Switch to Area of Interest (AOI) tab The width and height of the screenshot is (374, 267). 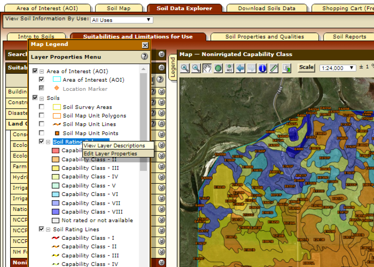pos(47,8)
